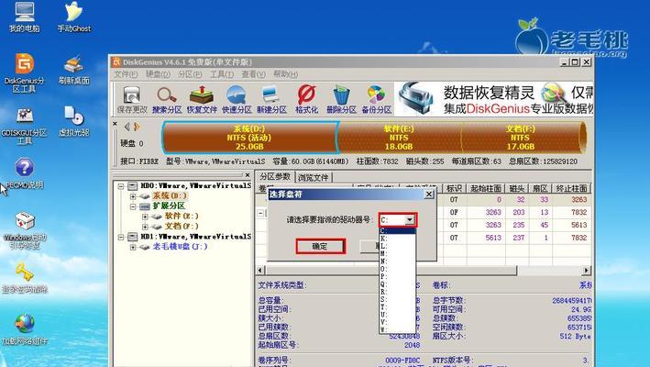Open the 帮助(H) menu
The height and width of the screenshot is (367, 650).
(x=285, y=74)
